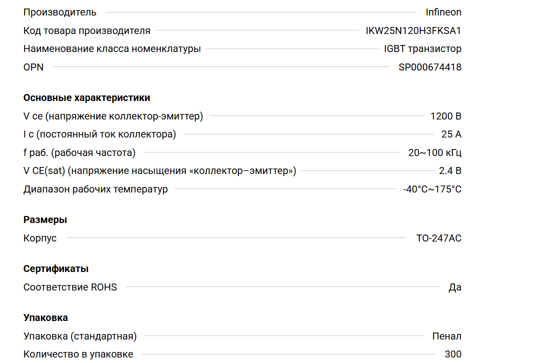The image size is (537, 363).
Task: Click the -40°C~175°C temperature range value
Action: (432, 189)
